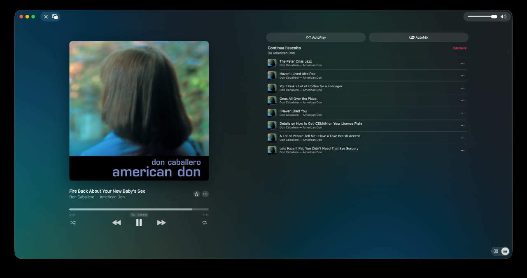This screenshot has width=527, height=278.
Task: Exit the full screen player view
Action: [46, 17]
